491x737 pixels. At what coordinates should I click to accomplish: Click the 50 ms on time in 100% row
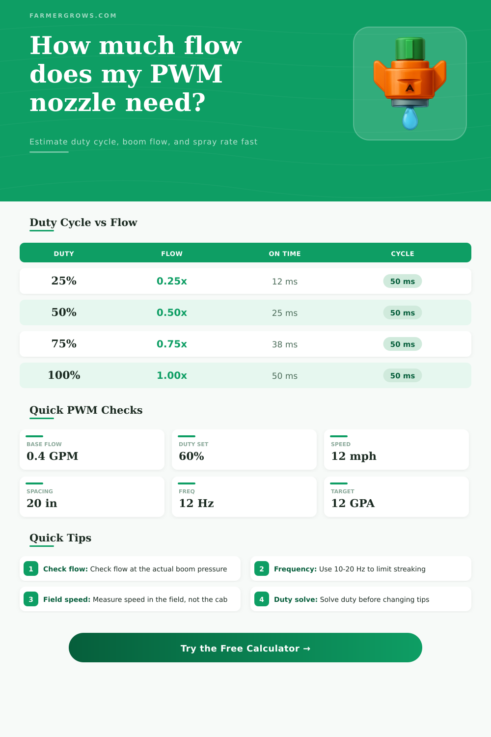285,376
